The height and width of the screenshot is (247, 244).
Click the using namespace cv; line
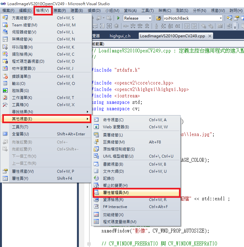point(116,109)
